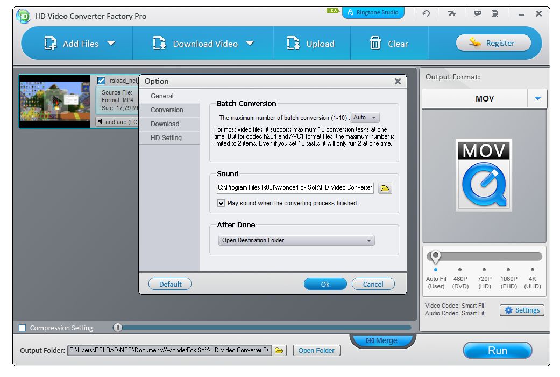560x377 pixels.
Task: Uncheck the rsload_net video file checkbox
Action: pyautogui.click(x=102, y=81)
